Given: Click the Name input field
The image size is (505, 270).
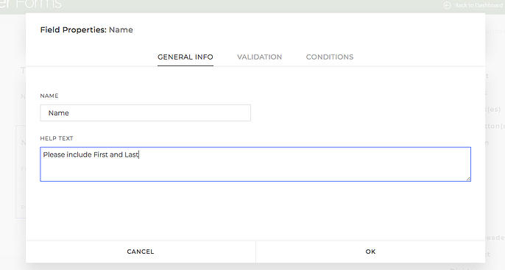Looking at the screenshot, I should tap(145, 113).
